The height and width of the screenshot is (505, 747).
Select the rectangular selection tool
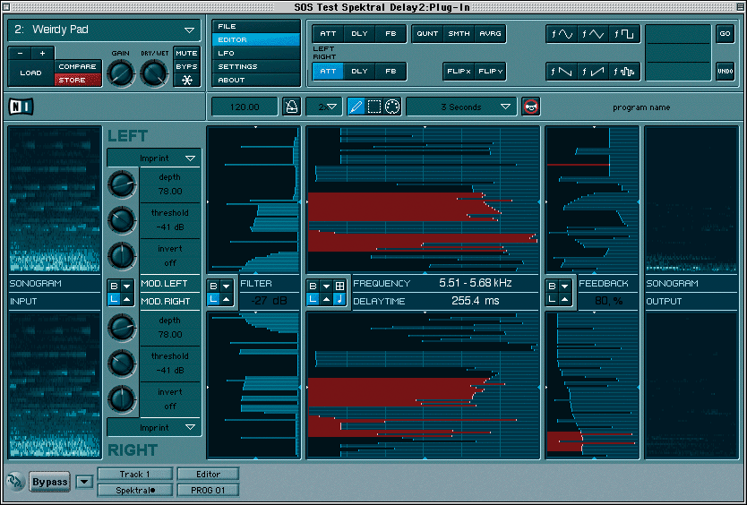click(x=374, y=107)
